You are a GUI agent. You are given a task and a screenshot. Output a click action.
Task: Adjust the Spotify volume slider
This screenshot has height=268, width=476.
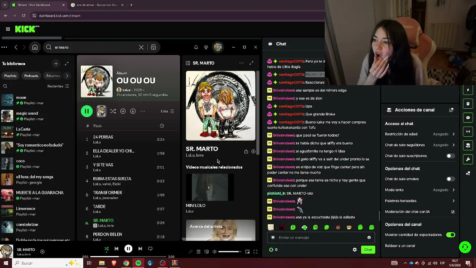229,252
